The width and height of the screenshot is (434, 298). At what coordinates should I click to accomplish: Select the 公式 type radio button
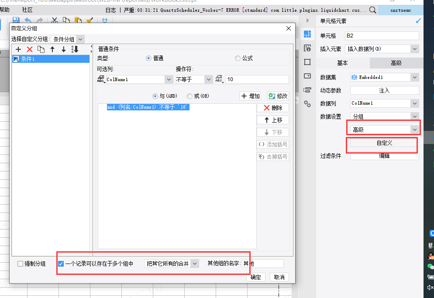click(x=238, y=58)
